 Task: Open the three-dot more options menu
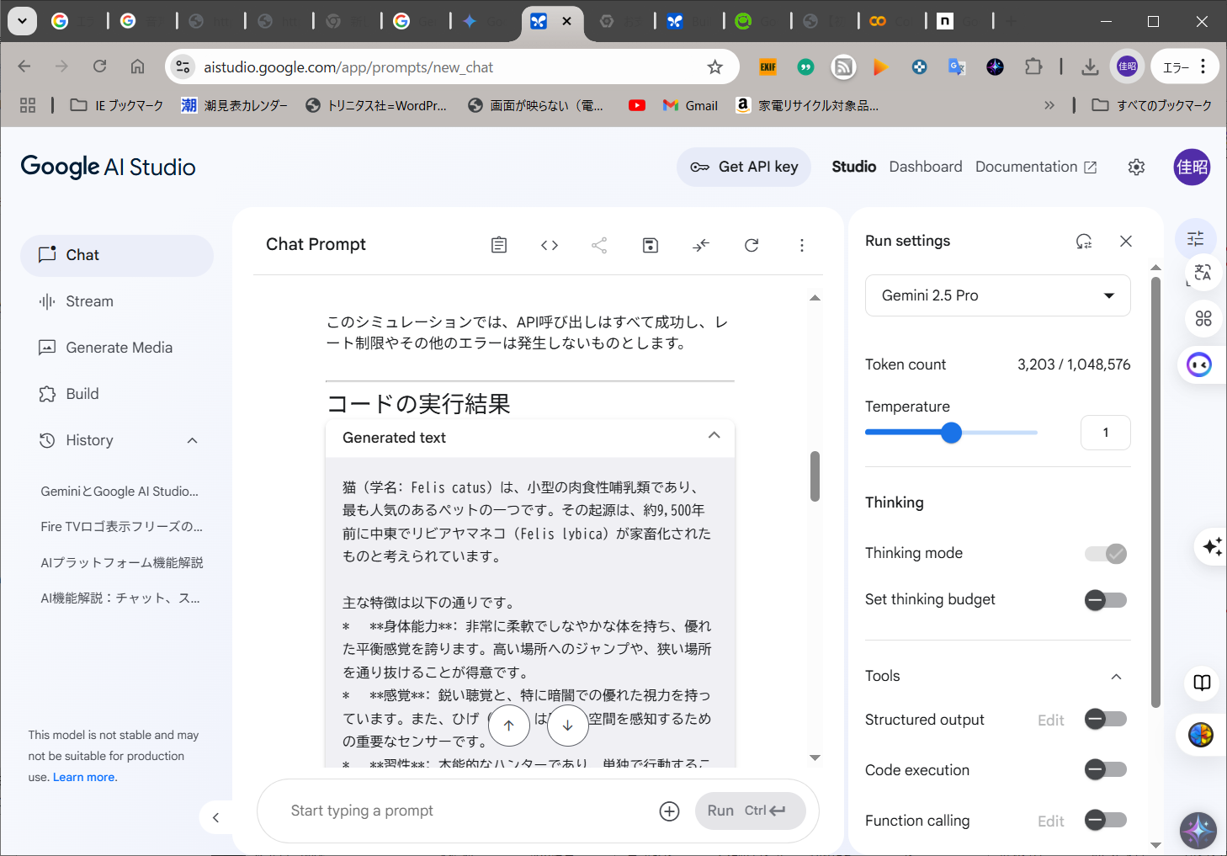click(801, 245)
